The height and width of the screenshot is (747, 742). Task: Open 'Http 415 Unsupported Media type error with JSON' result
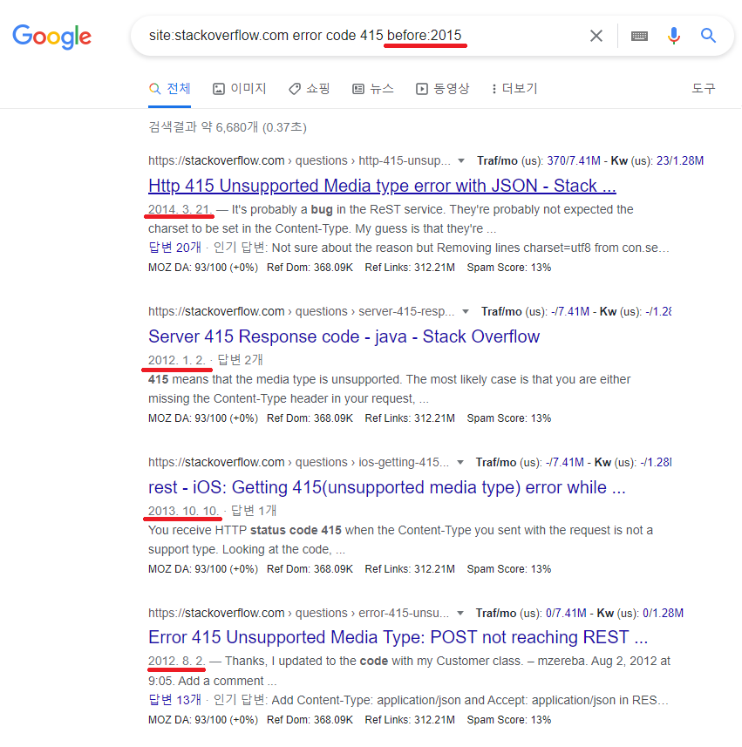[382, 186]
